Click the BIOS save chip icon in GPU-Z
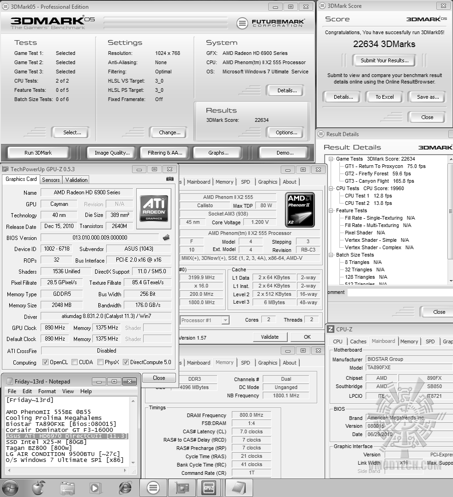Screen dimensions: 453x497 [x=166, y=237]
